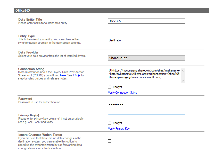
Task: Focus the Password input field
Action: pyautogui.click(x=146, y=104)
